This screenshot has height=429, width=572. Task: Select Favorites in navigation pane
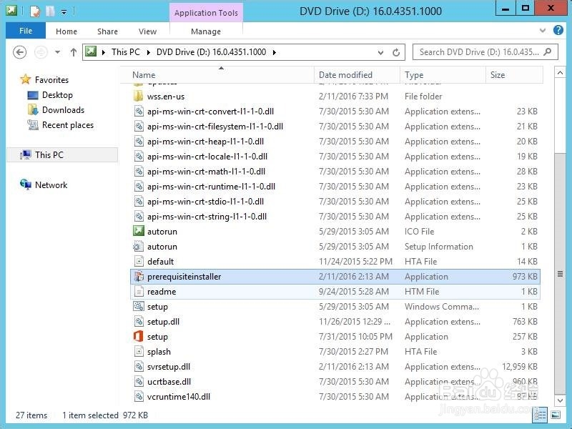pos(51,80)
